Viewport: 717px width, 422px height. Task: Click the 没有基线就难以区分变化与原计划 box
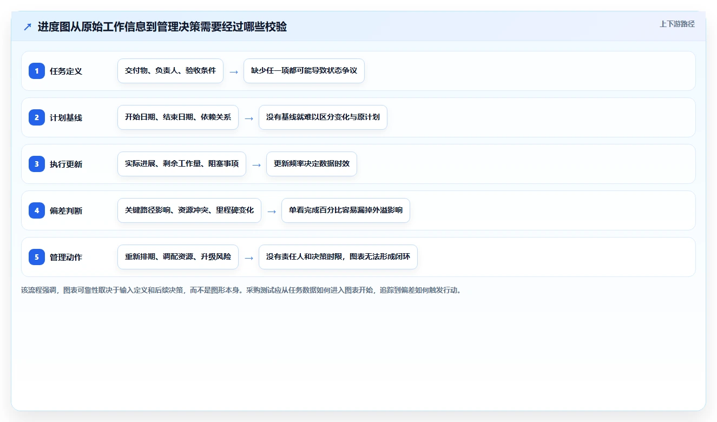coord(323,117)
